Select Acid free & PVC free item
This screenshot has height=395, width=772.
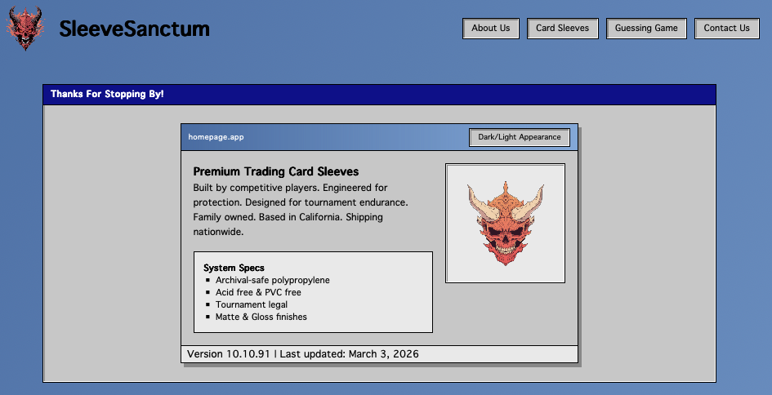click(x=258, y=292)
